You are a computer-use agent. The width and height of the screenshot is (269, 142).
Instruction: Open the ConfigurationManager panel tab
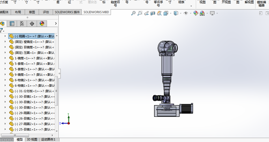coord(22,24)
